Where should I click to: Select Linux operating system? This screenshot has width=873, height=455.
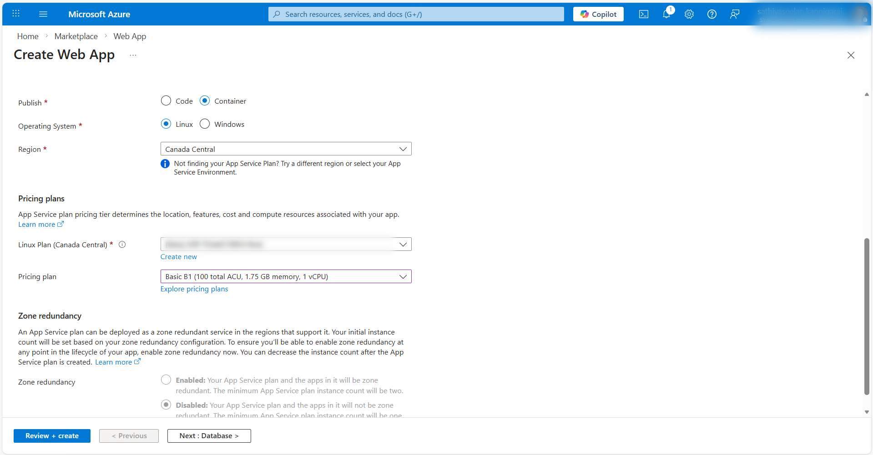166,124
